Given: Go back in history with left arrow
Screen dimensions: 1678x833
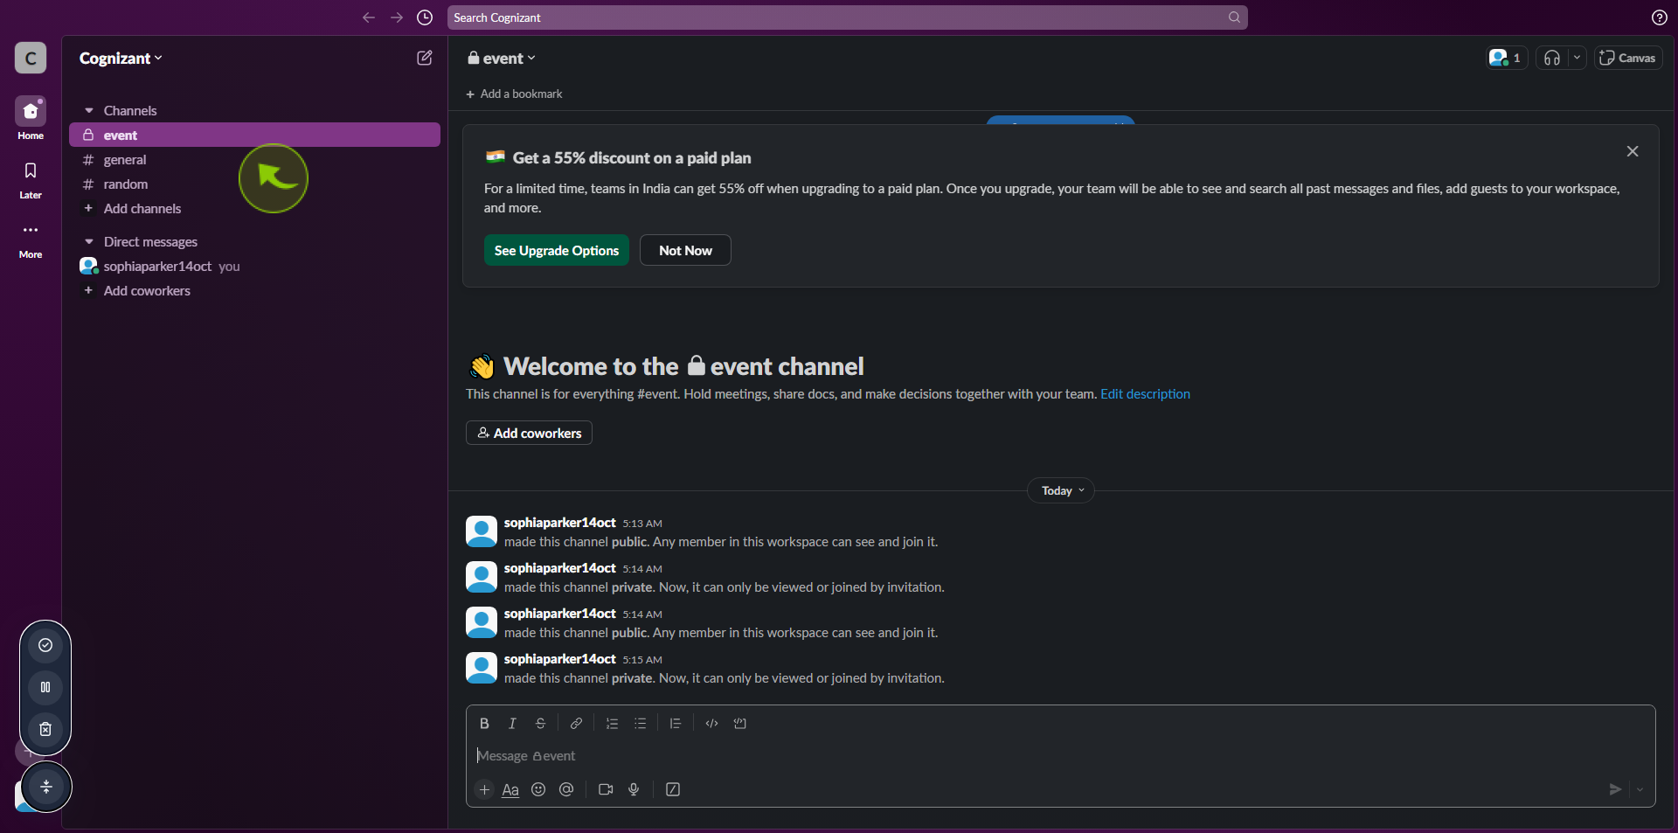Looking at the screenshot, I should point(369,17).
